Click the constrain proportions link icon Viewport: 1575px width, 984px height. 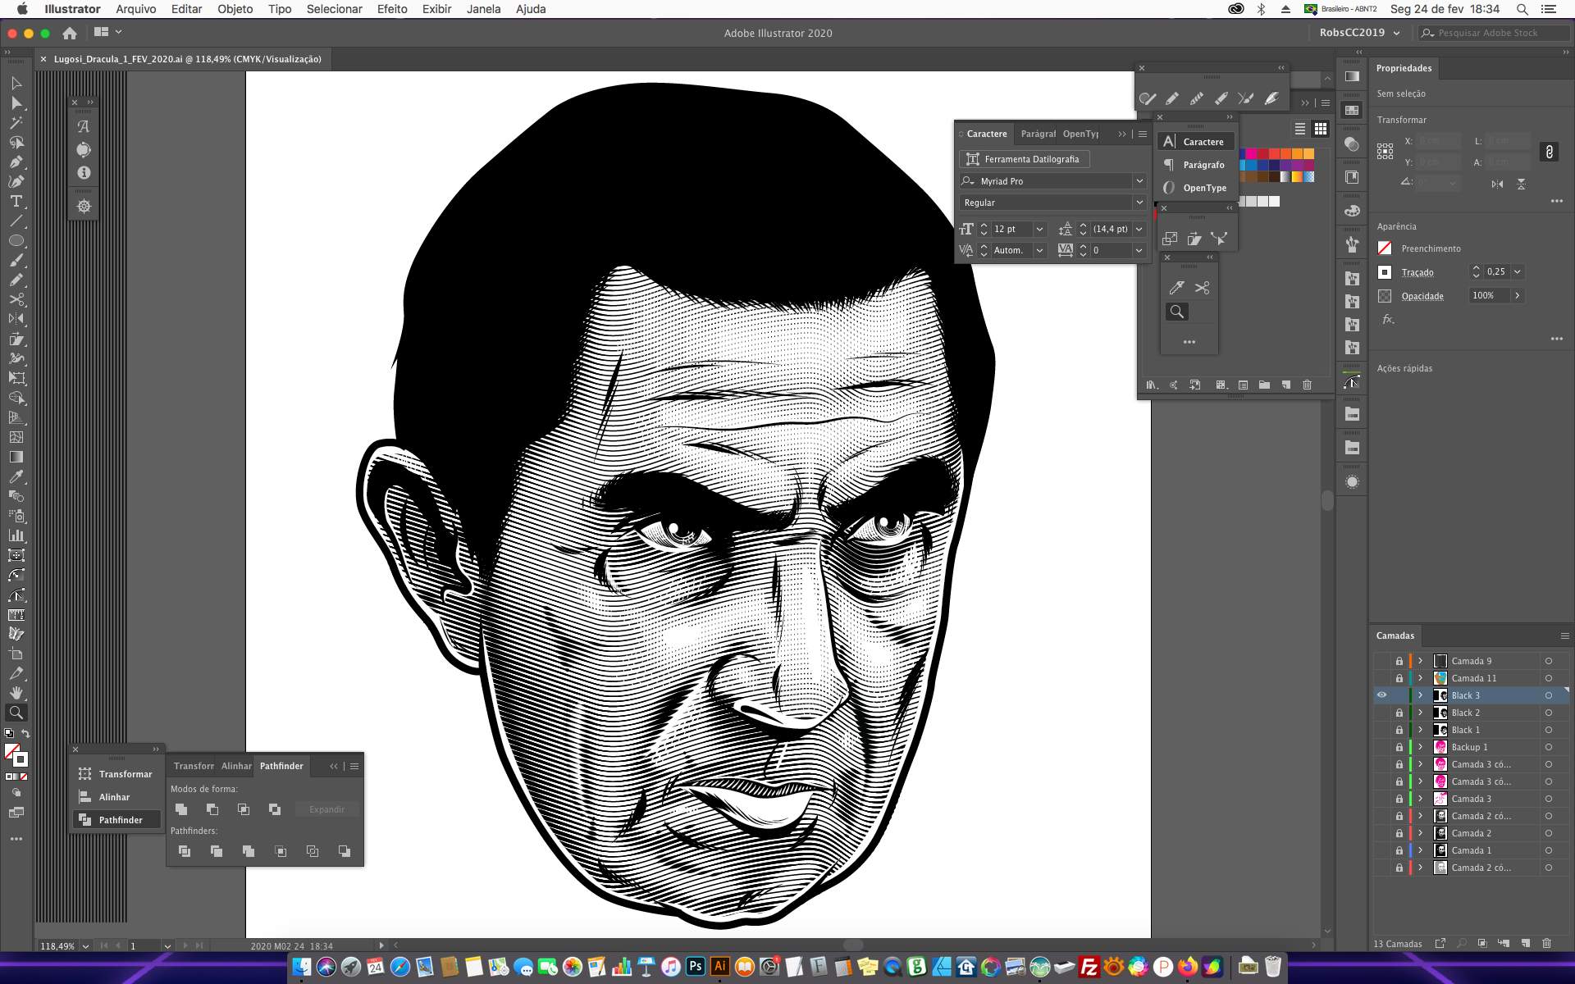pos(1549,152)
